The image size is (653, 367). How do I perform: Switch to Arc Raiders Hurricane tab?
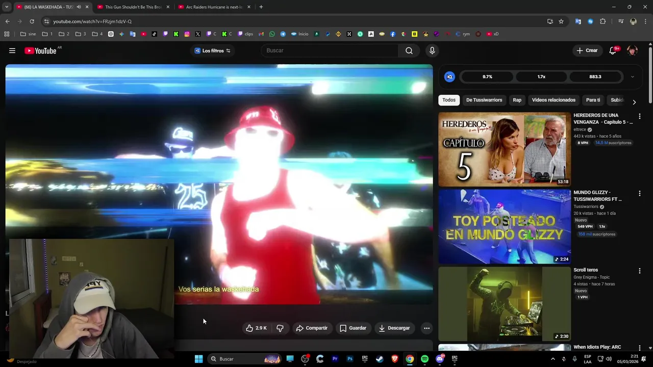pyautogui.click(x=214, y=7)
